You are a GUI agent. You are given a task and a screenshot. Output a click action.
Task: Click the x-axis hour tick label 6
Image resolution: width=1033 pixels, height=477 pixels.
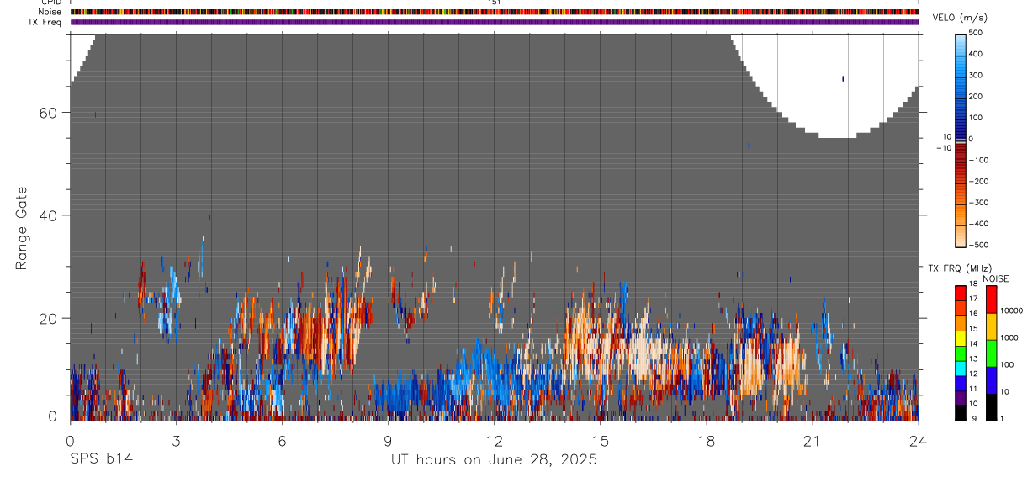[282, 441]
